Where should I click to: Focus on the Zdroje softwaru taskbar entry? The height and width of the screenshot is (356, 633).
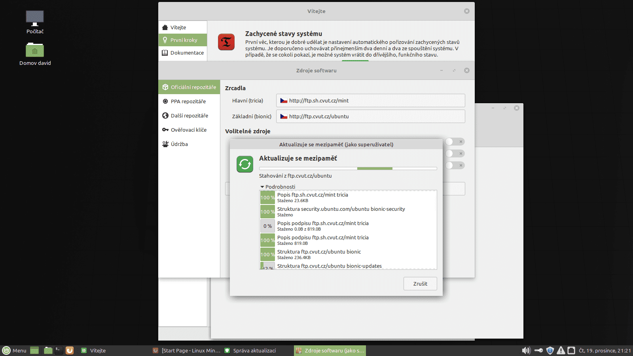(x=330, y=350)
